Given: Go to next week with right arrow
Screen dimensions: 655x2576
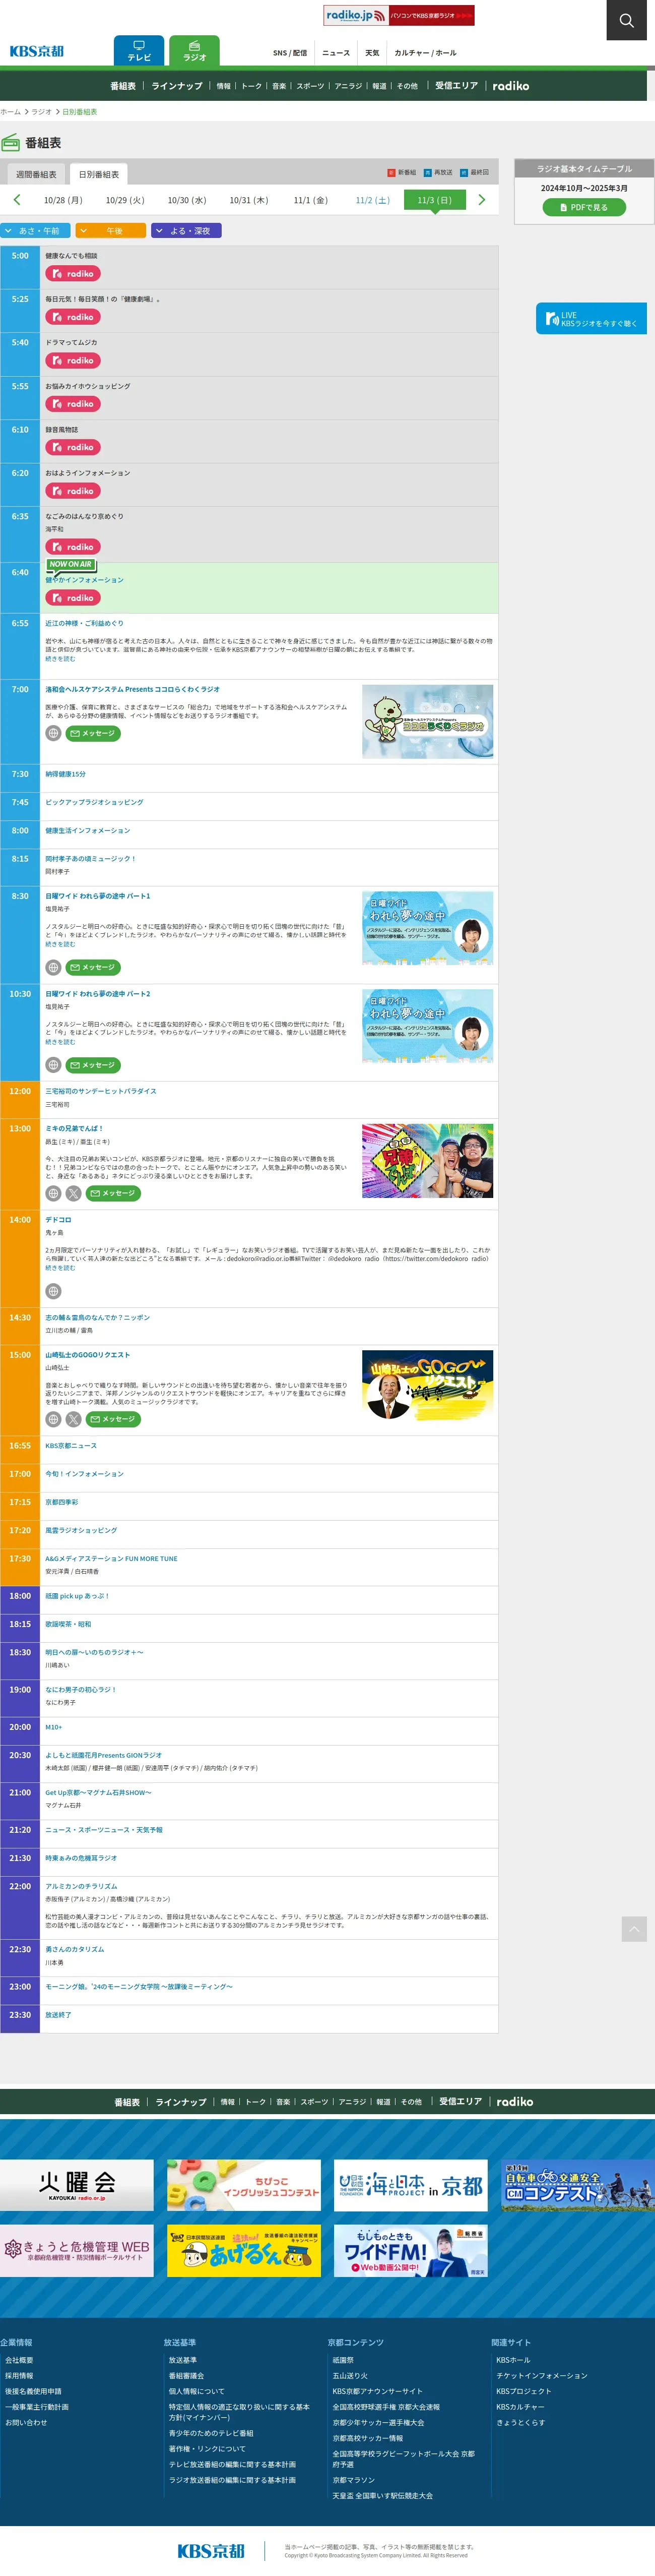Looking at the screenshot, I should click(x=482, y=200).
